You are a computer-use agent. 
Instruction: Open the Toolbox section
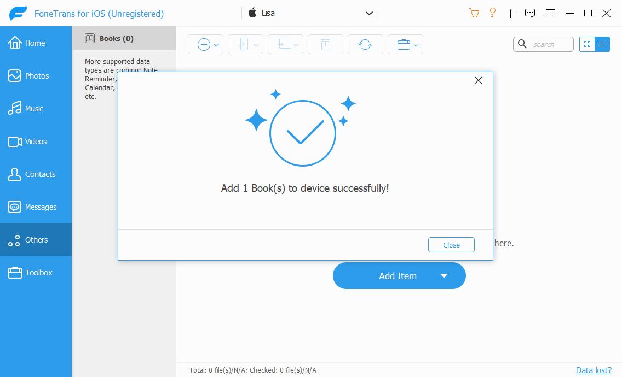click(36, 273)
